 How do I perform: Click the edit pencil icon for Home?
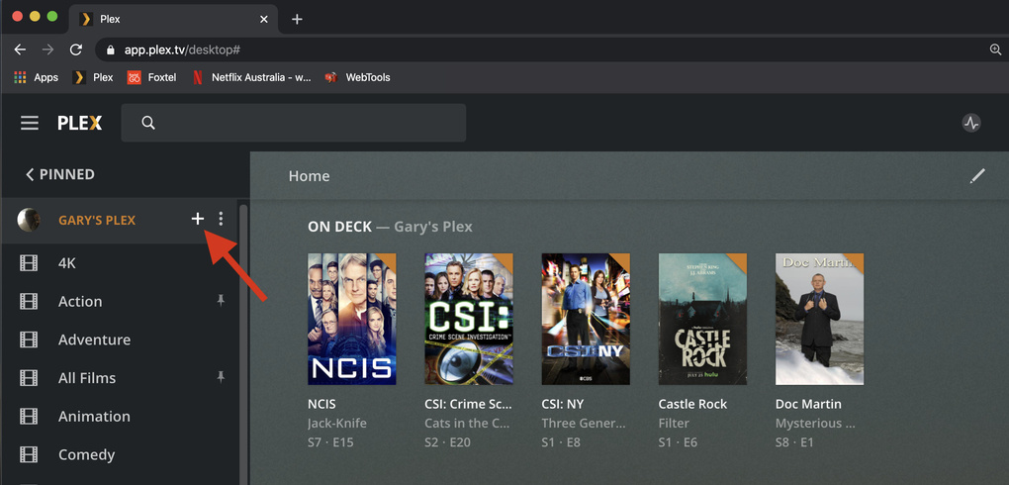coord(977,176)
